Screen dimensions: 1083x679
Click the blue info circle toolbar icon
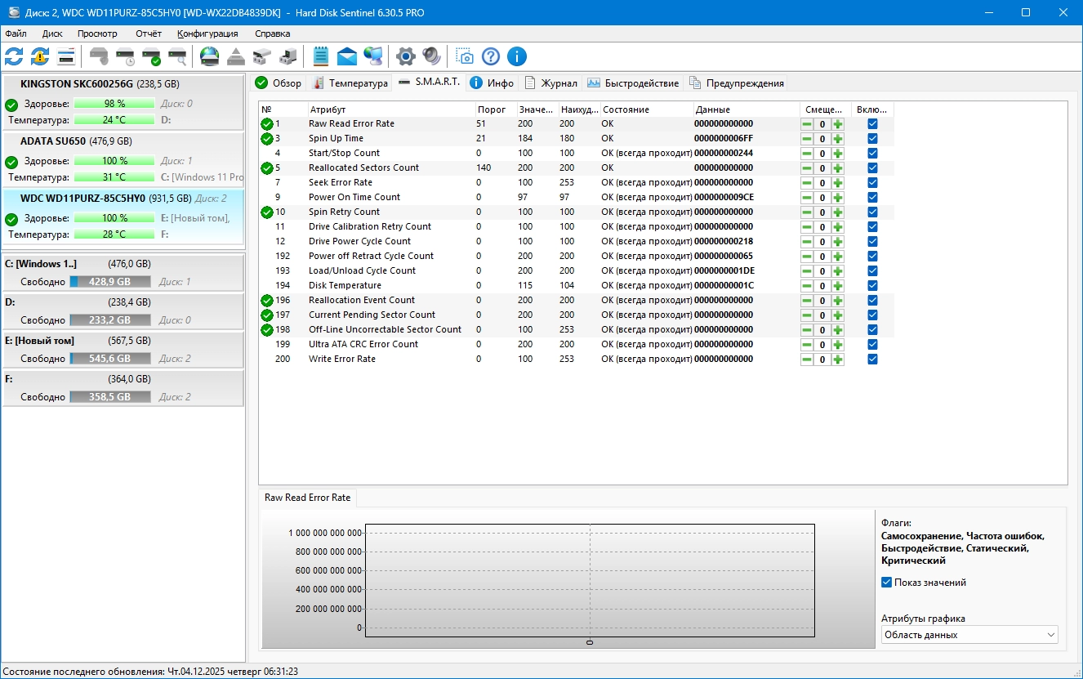tap(516, 56)
